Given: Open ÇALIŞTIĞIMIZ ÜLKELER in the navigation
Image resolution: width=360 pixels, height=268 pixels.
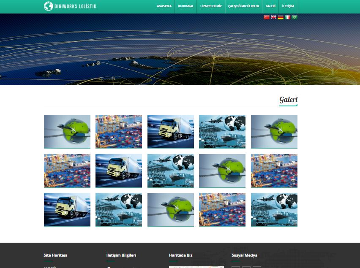Looking at the screenshot, I should [x=243, y=6].
